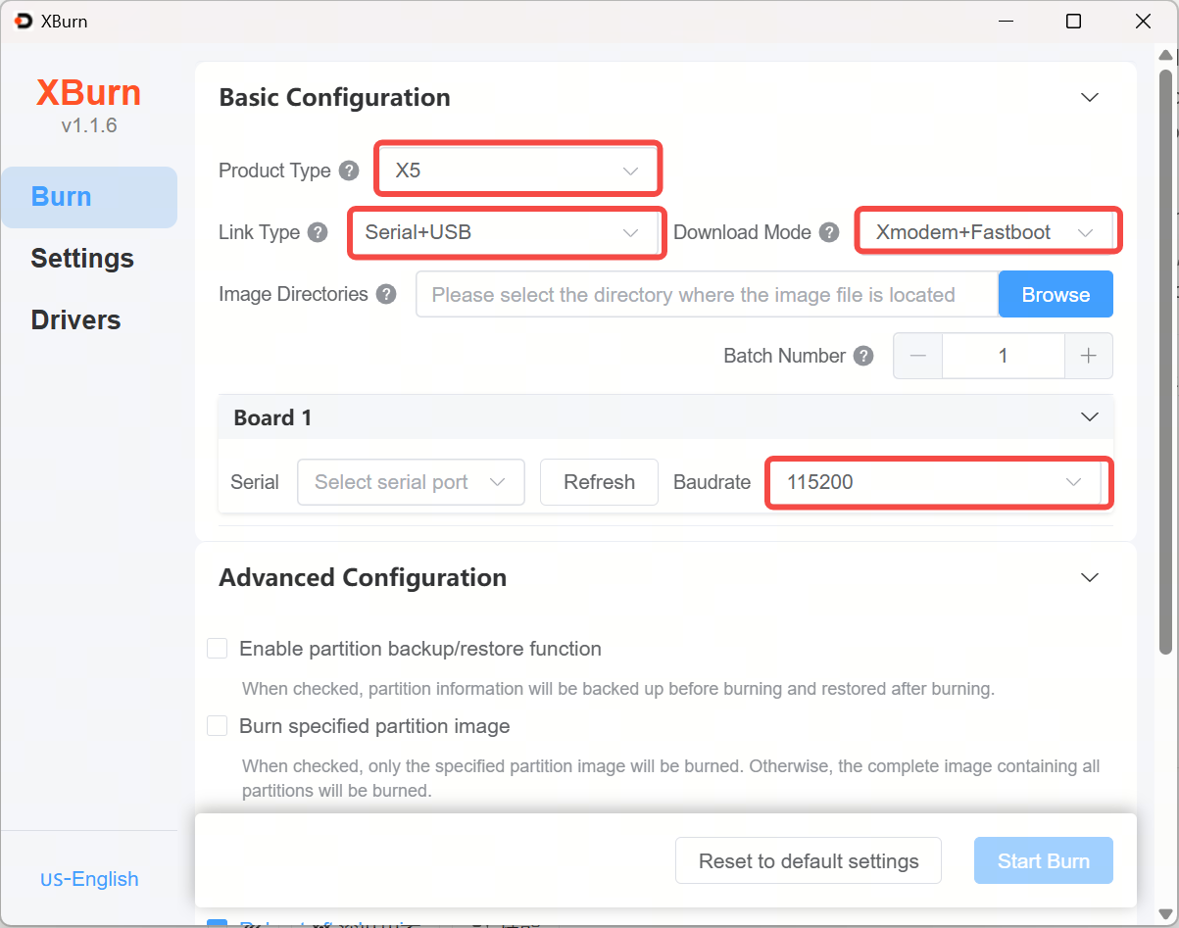
Task: Enable partition backup/restore function checkbox
Action: pos(218,649)
